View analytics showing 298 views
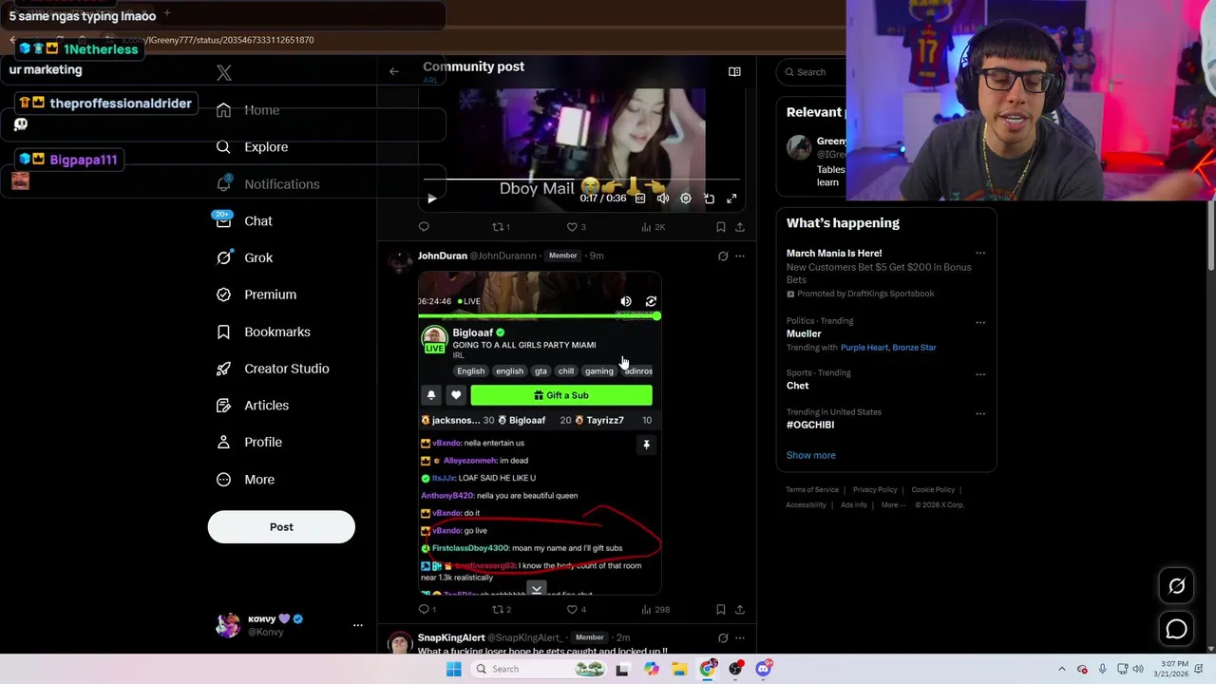 [655, 609]
